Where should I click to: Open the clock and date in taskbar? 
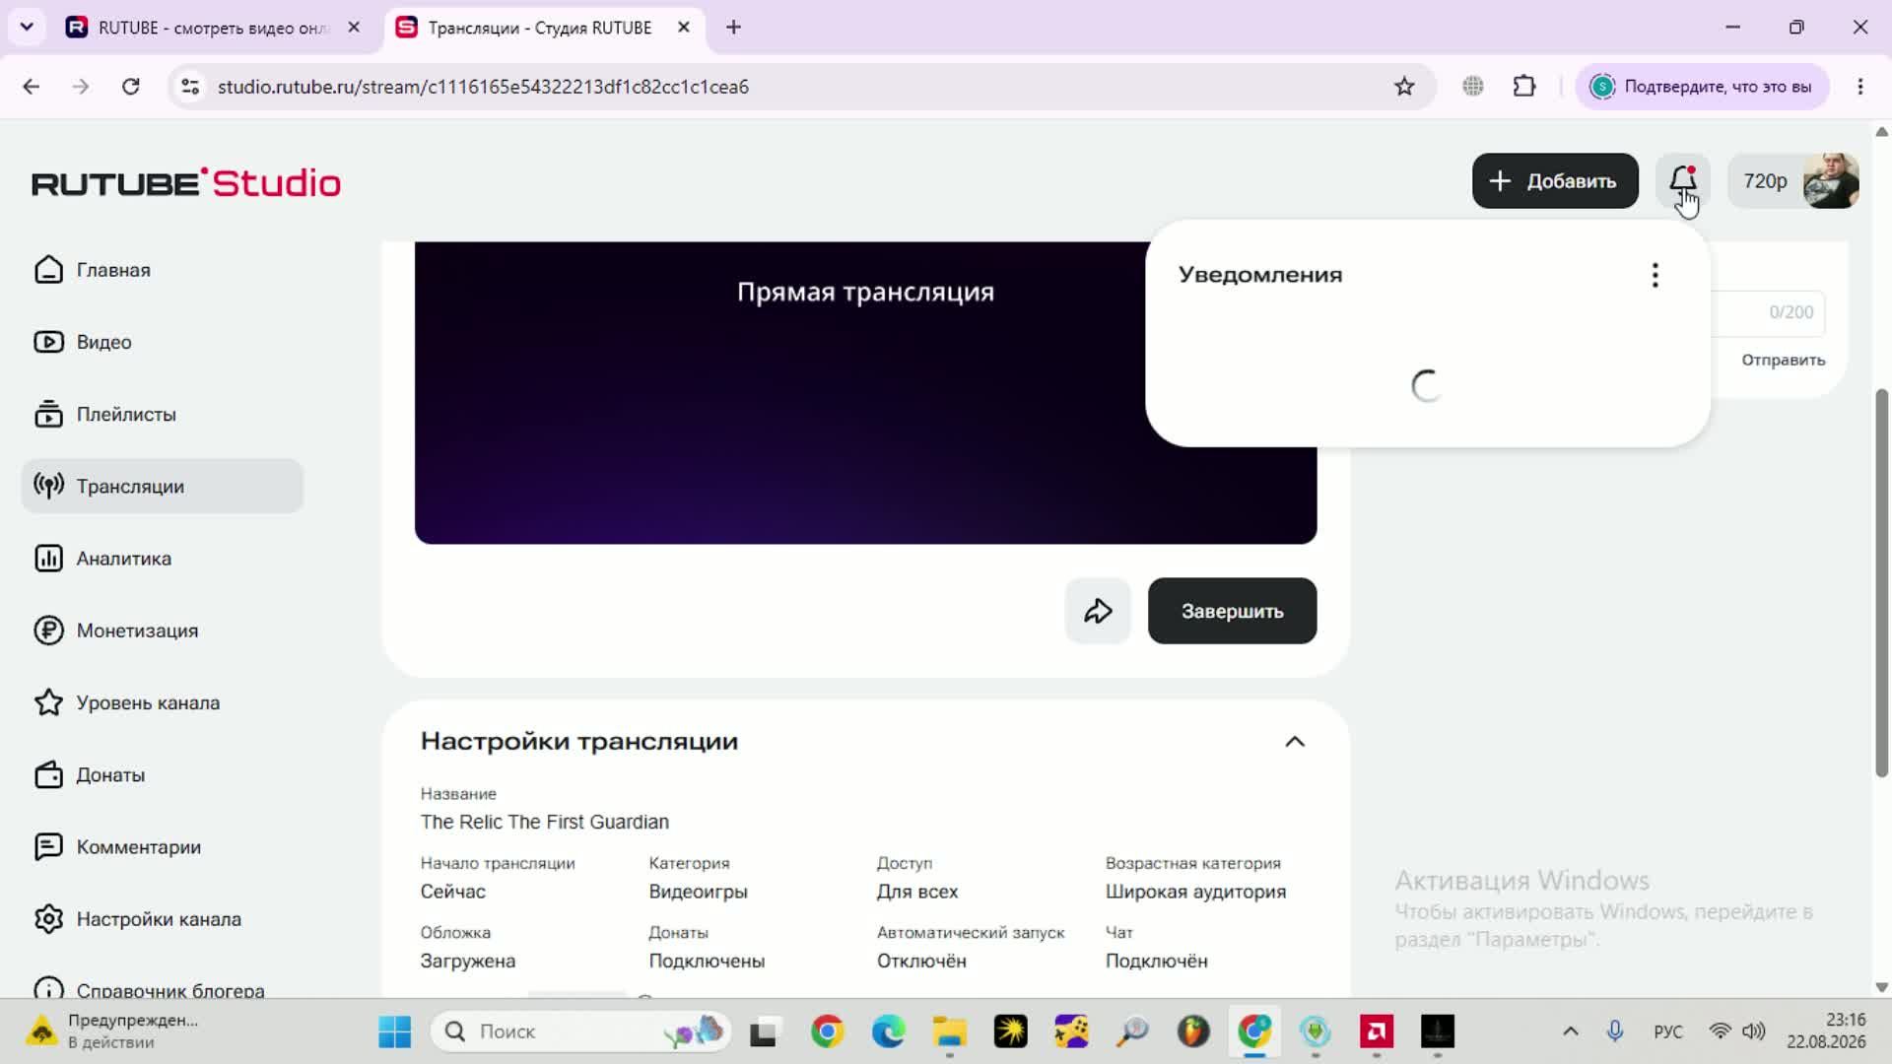click(x=1826, y=1031)
